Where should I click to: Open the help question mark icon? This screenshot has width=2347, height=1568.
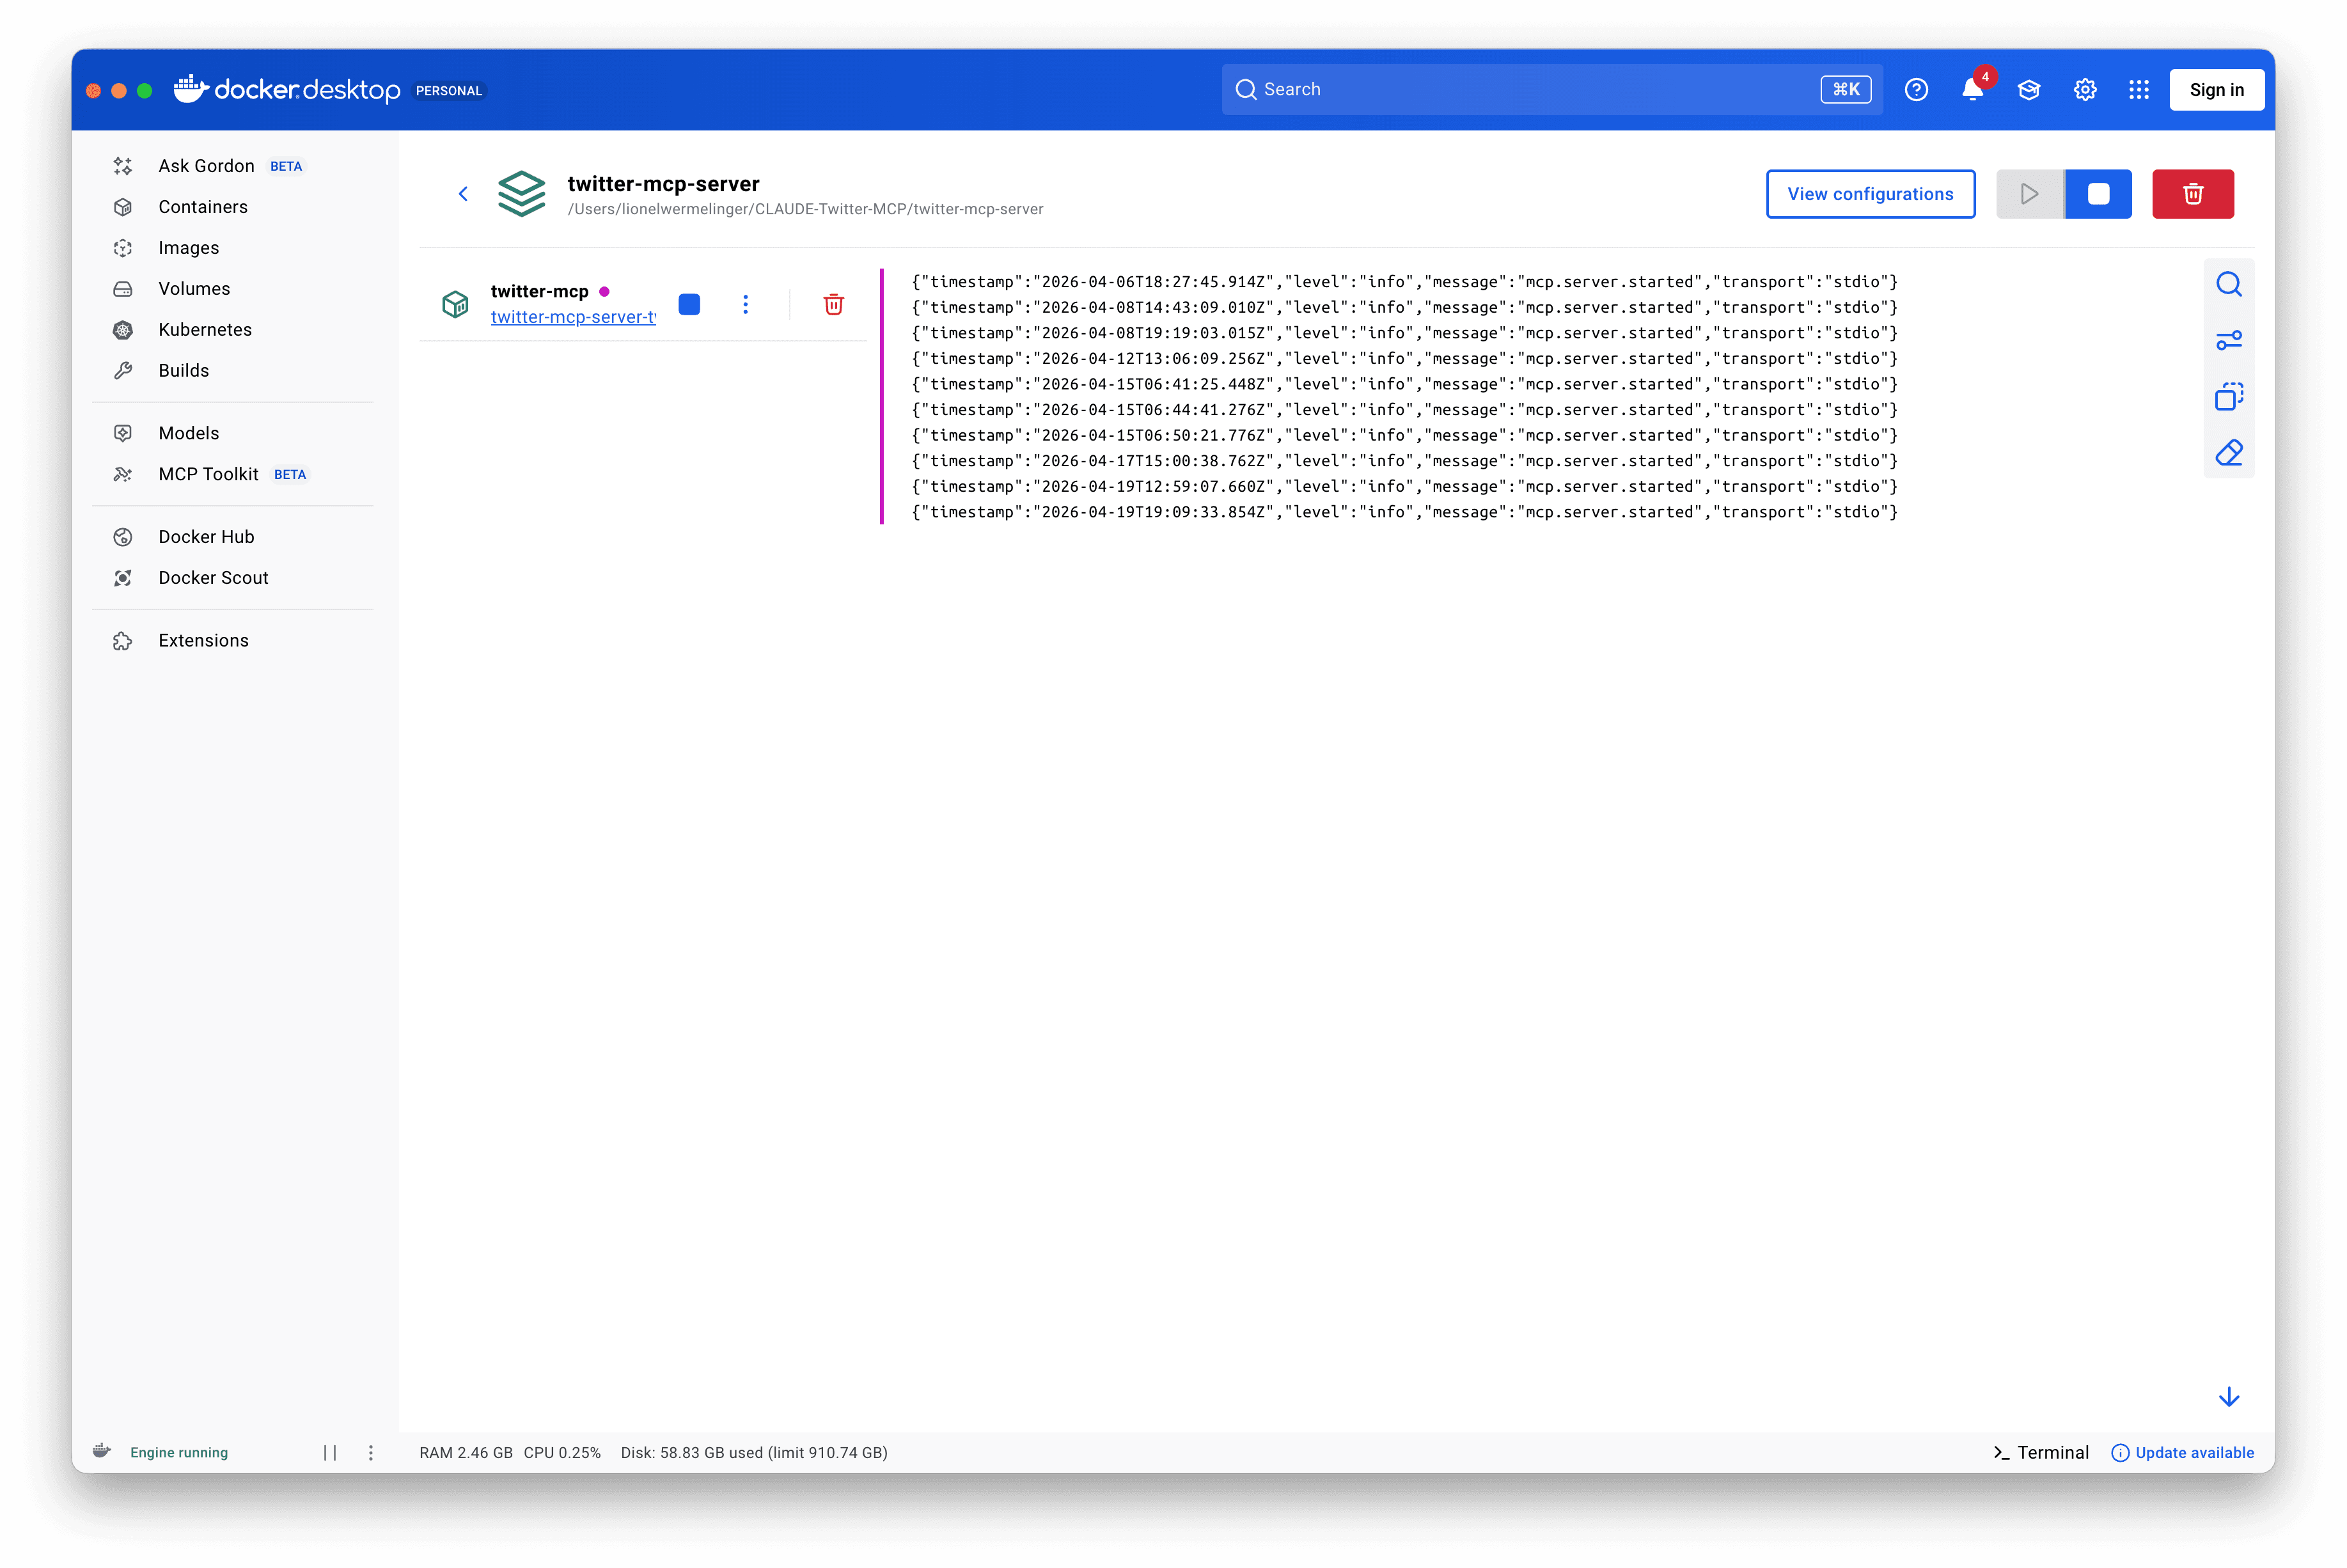click(1916, 90)
